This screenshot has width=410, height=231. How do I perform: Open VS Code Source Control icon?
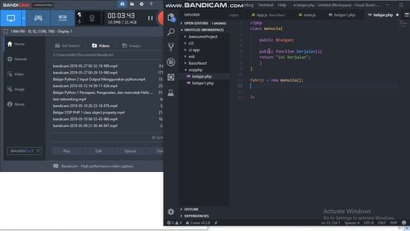coord(171,47)
